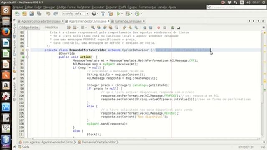Click DemandaOfertaServidor breadcrumb
This screenshot has width=267, height=150.
pos(98,142)
